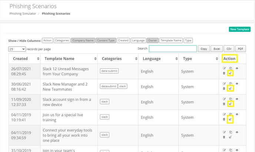This screenshot has height=152, width=255.
Task: Show the Company Name column
Action: [83, 40]
